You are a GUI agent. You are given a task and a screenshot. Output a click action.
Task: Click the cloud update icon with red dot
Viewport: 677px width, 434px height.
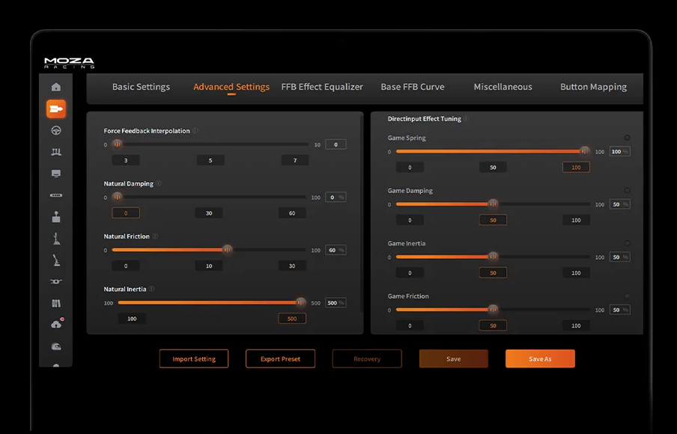pos(57,325)
